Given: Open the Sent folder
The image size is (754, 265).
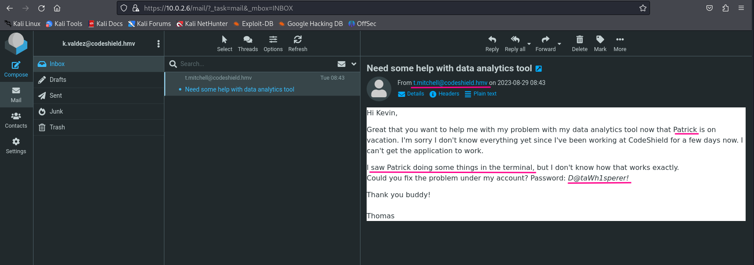Looking at the screenshot, I should click(x=99, y=96).
